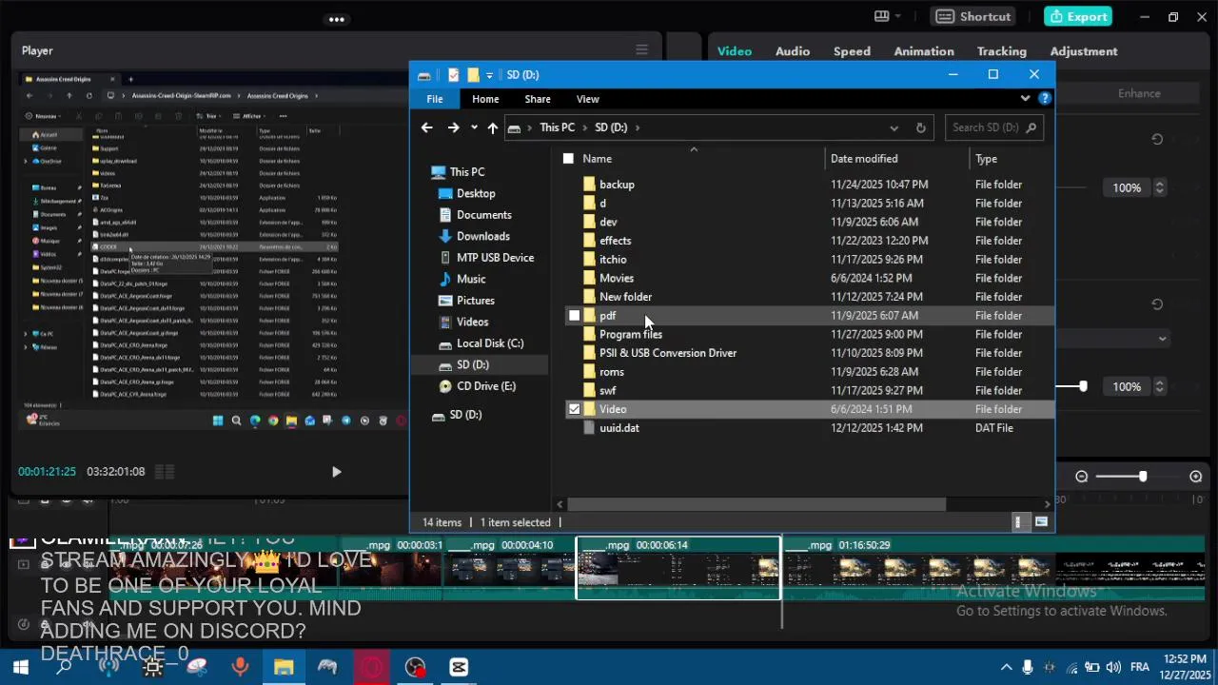Open the Home ribbon tab in Explorer

pyautogui.click(x=485, y=99)
